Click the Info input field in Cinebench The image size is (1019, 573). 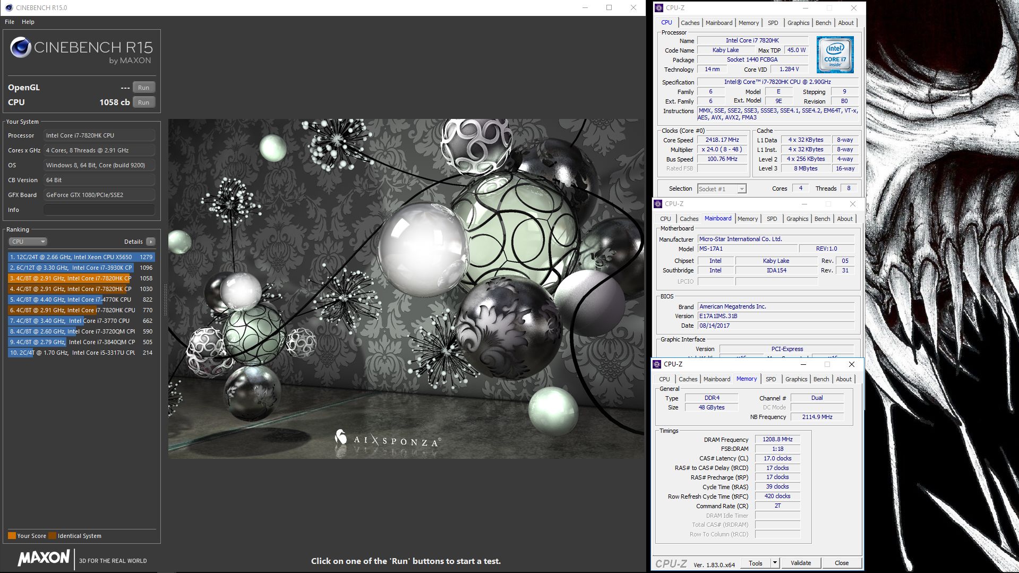[x=99, y=210]
